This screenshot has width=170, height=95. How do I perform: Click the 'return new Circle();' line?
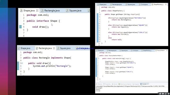coord(120,34)
